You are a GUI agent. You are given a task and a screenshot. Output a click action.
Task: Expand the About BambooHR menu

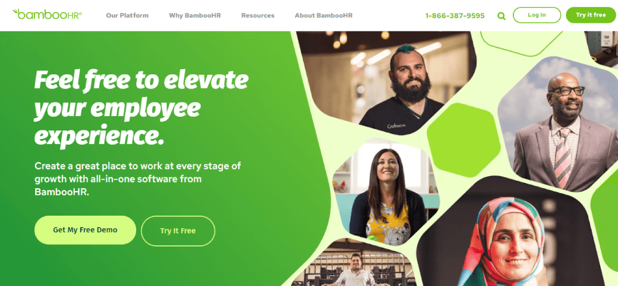pos(323,16)
